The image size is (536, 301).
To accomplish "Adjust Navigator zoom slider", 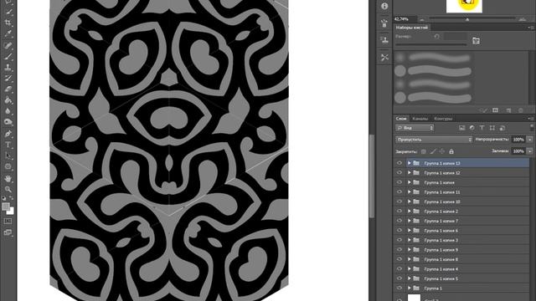I will coord(467,19).
